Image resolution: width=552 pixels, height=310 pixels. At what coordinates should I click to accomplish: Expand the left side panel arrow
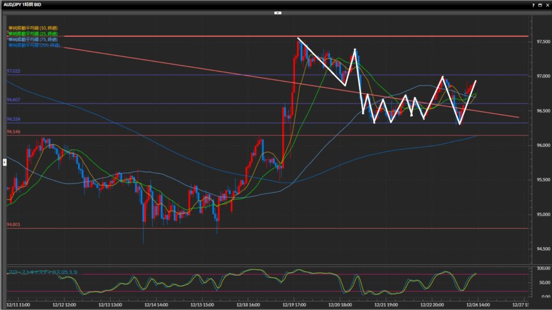click(4, 161)
